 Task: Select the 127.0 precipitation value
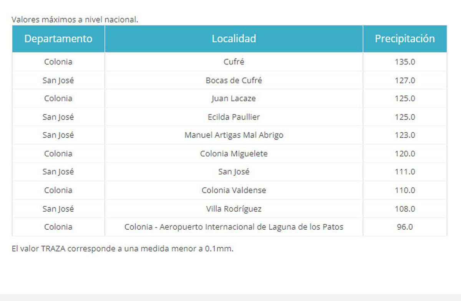click(405, 80)
